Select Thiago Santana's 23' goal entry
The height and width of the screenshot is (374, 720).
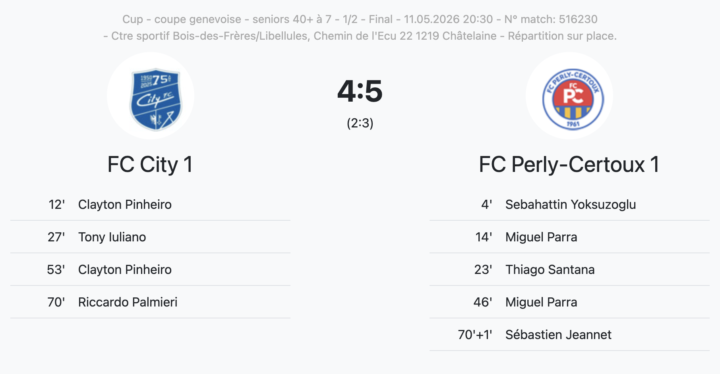[x=569, y=270]
